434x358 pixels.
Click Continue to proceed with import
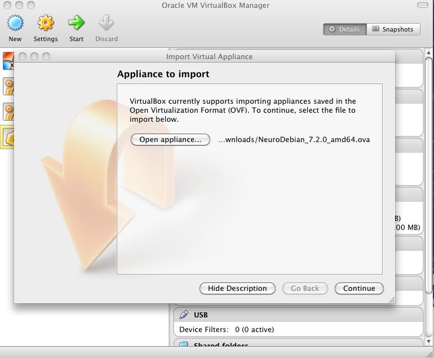(359, 289)
